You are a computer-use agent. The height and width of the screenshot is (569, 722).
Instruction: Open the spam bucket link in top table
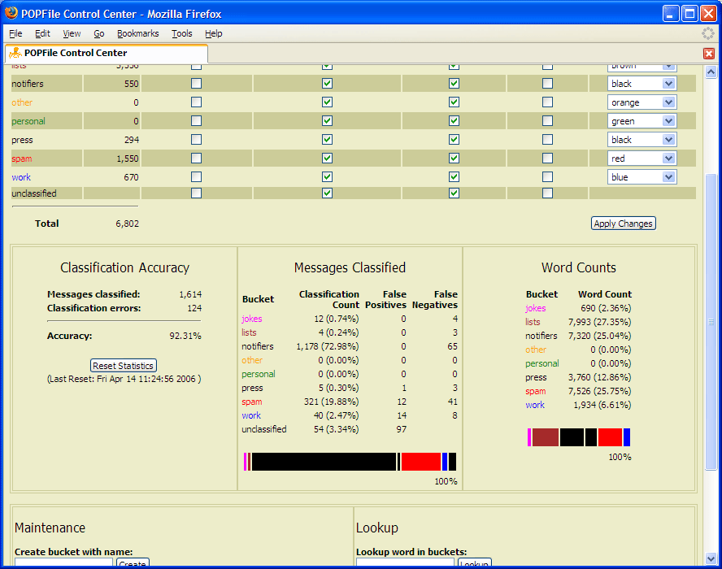pyautogui.click(x=22, y=159)
